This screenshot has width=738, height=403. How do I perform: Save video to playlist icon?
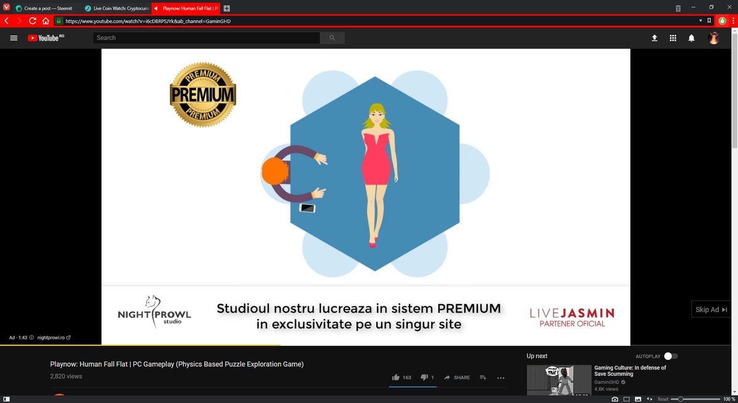tap(483, 377)
